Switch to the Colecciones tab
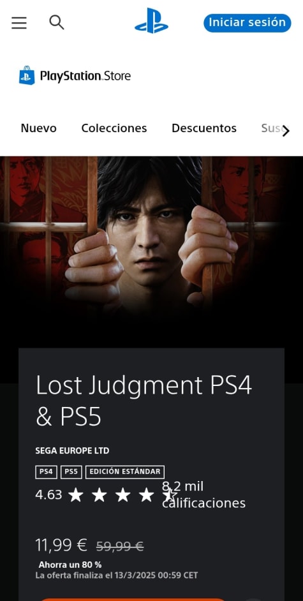Image resolution: width=303 pixels, height=601 pixels. click(x=114, y=128)
